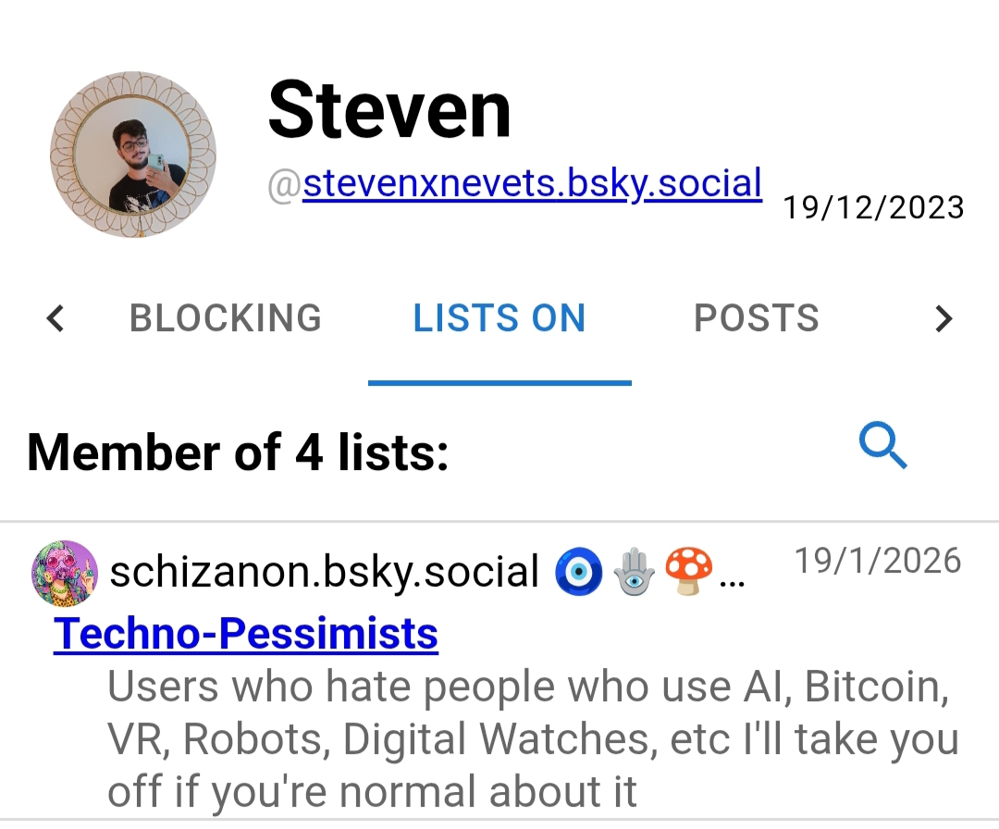Open the Techno-Pessimists list link

[x=246, y=634]
